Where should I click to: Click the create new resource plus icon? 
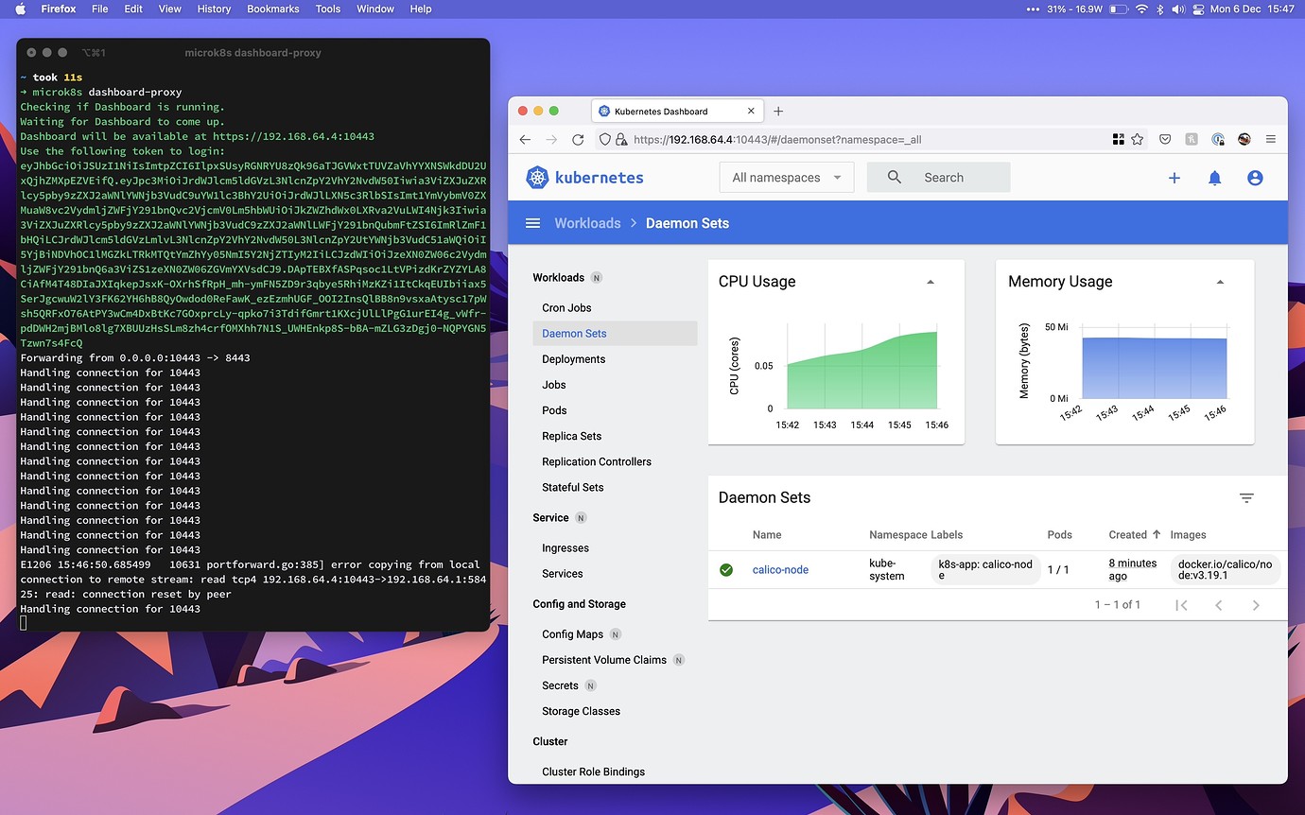(1174, 177)
